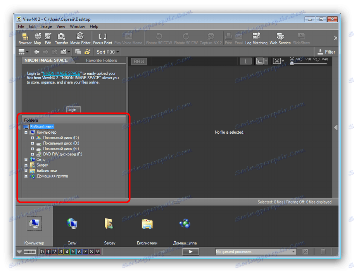
Task: Apply label 0 filter
Action: [x=42, y=252]
